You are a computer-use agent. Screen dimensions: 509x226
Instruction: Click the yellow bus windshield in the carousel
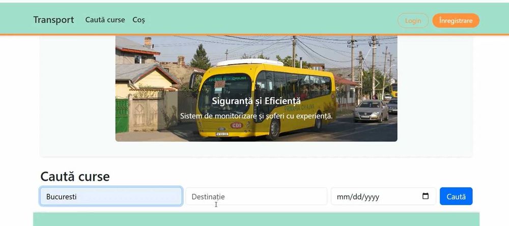click(x=225, y=94)
